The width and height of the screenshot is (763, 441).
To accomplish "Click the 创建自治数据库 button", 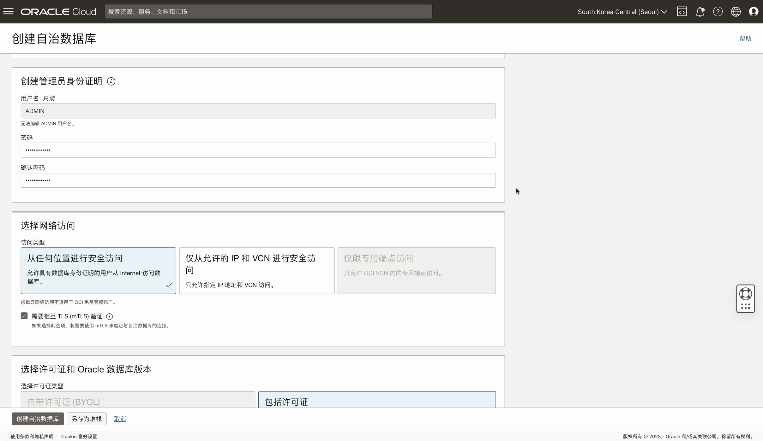I will 38,419.
